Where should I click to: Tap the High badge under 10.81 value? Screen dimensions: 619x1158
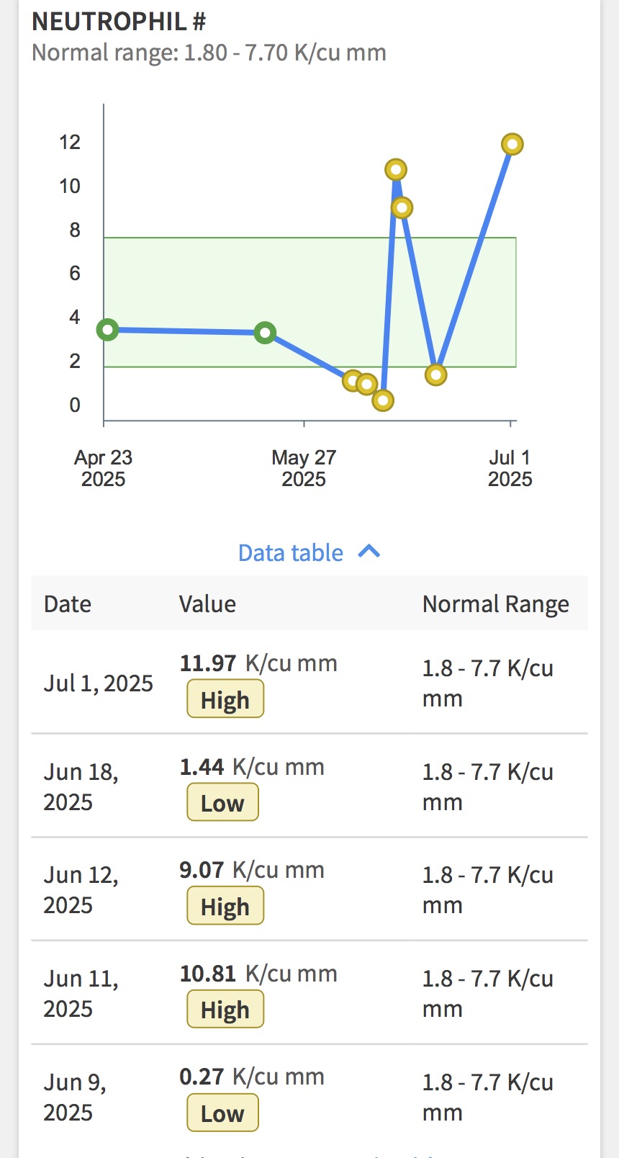pyautogui.click(x=225, y=1010)
